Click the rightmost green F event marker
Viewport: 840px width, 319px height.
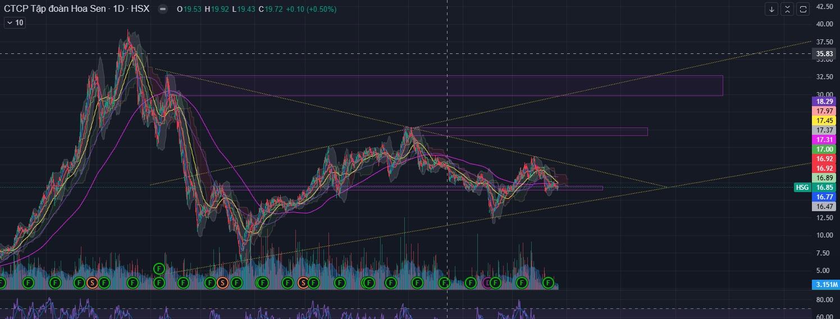point(548,282)
